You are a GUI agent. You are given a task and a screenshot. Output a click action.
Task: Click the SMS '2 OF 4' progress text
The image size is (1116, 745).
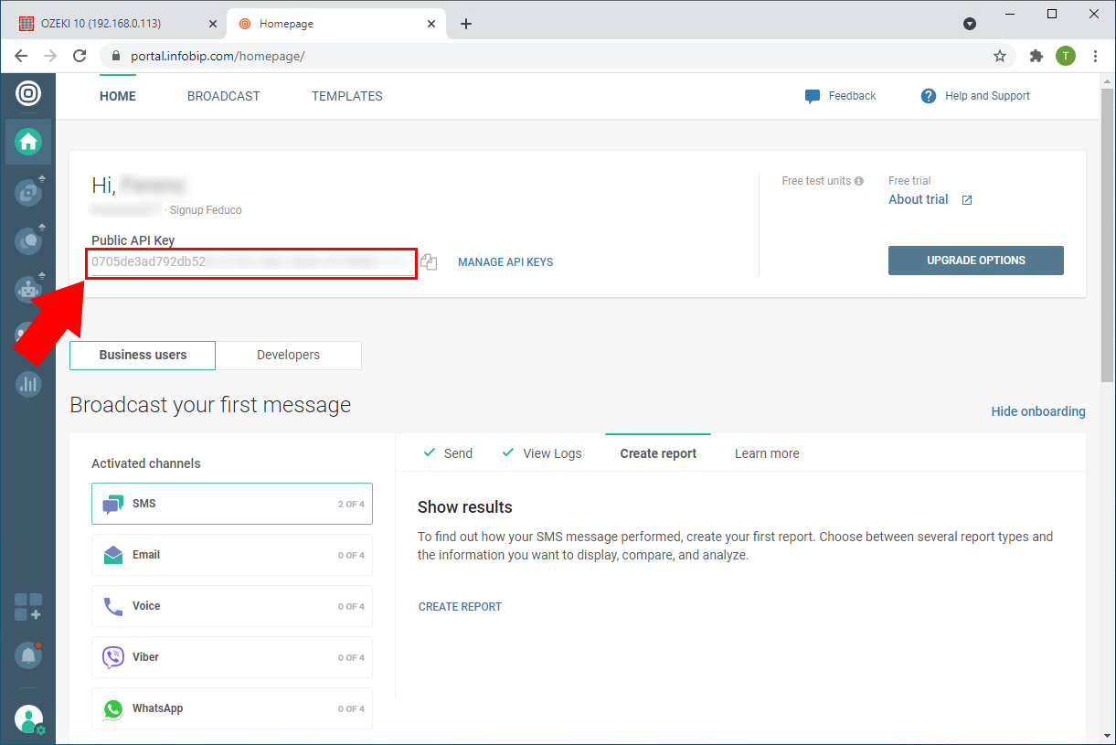[x=351, y=505]
